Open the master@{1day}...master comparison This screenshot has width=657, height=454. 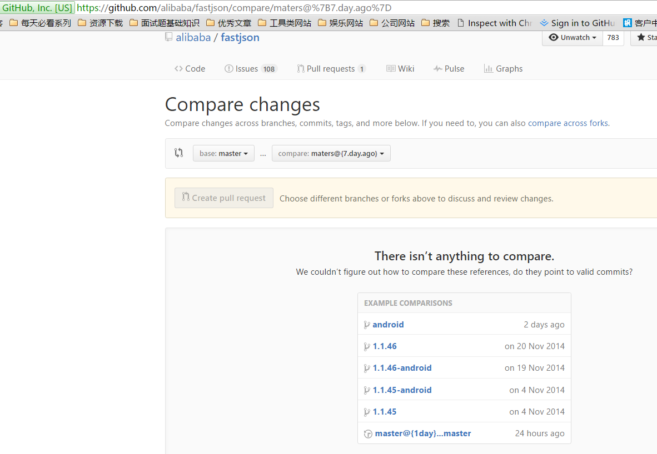pos(423,433)
